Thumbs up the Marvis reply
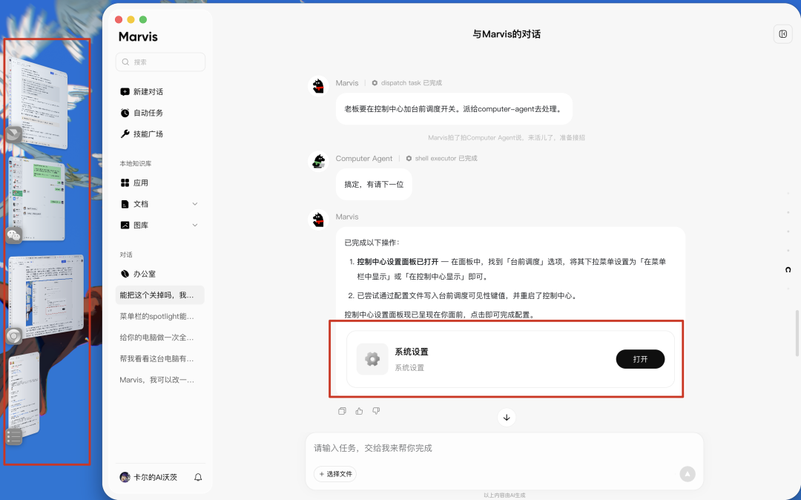Viewport: 801px width, 500px height. (x=359, y=411)
